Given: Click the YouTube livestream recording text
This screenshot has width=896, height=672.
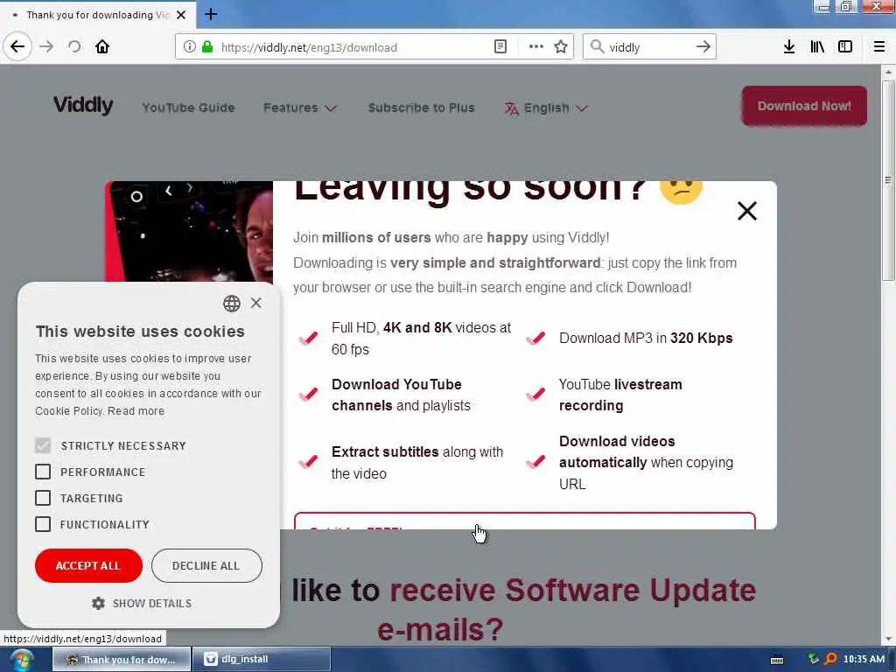Looking at the screenshot, I should pos(620,395).
